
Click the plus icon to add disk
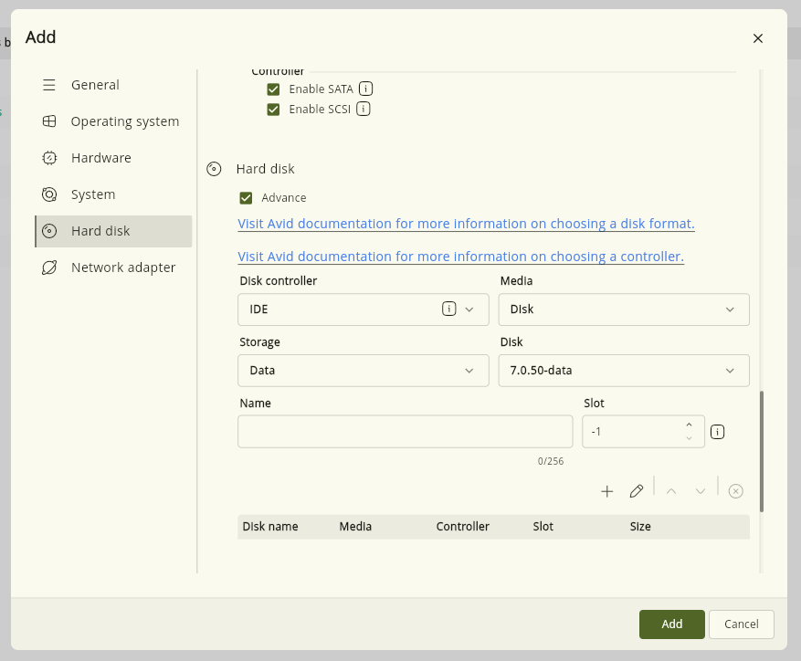(606, 491)
